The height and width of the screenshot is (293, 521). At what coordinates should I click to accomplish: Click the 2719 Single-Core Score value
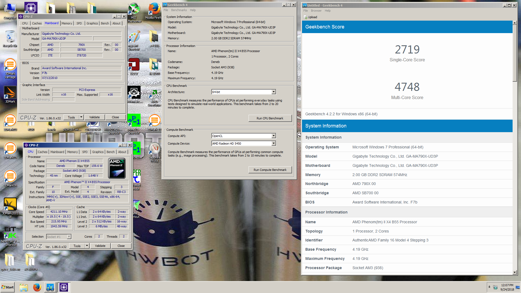407,50
